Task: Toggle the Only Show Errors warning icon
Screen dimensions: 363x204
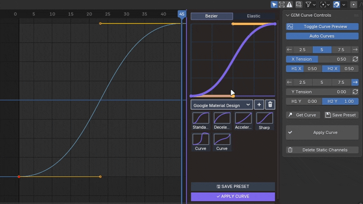Action: (x=289, y=5)
